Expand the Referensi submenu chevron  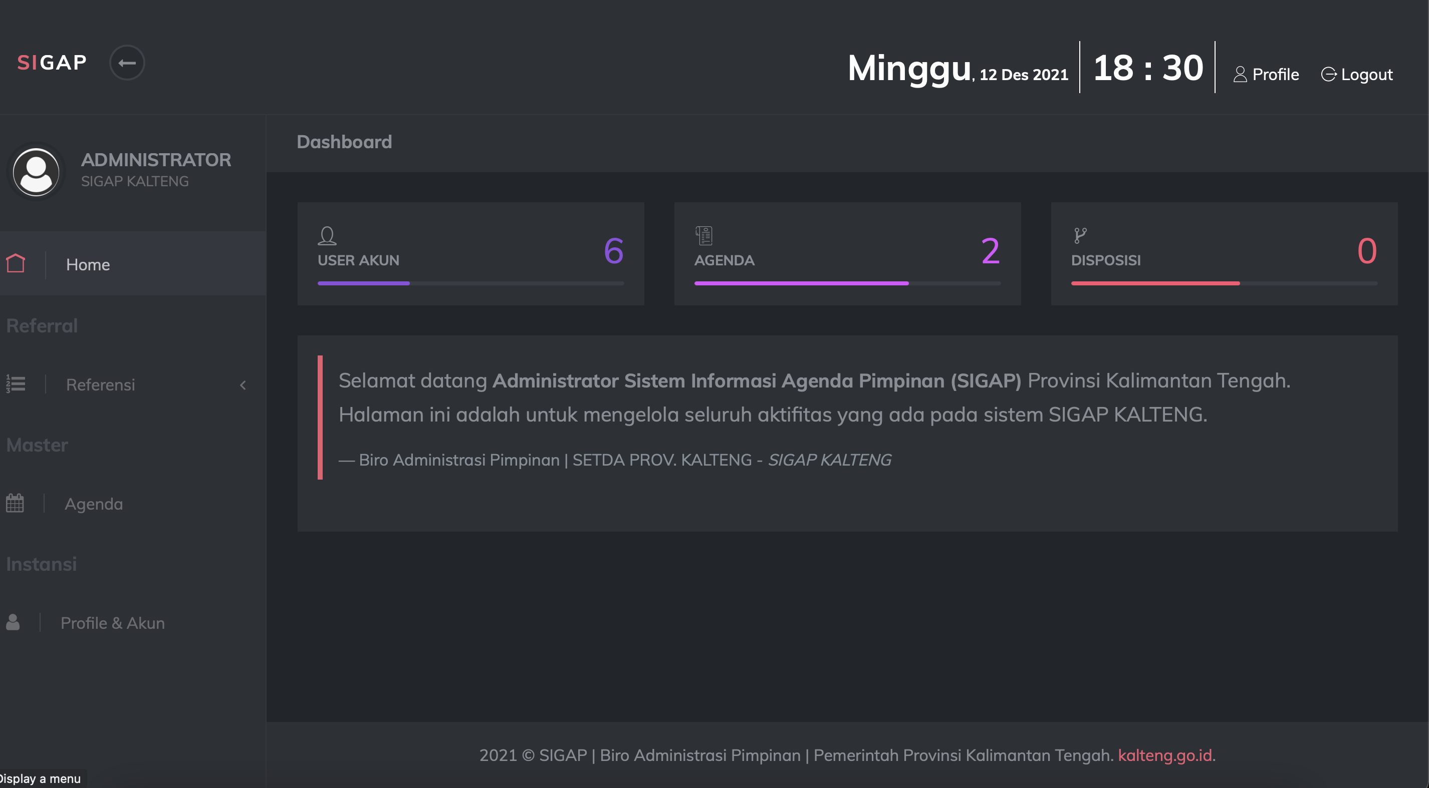(x=243, y=384)
